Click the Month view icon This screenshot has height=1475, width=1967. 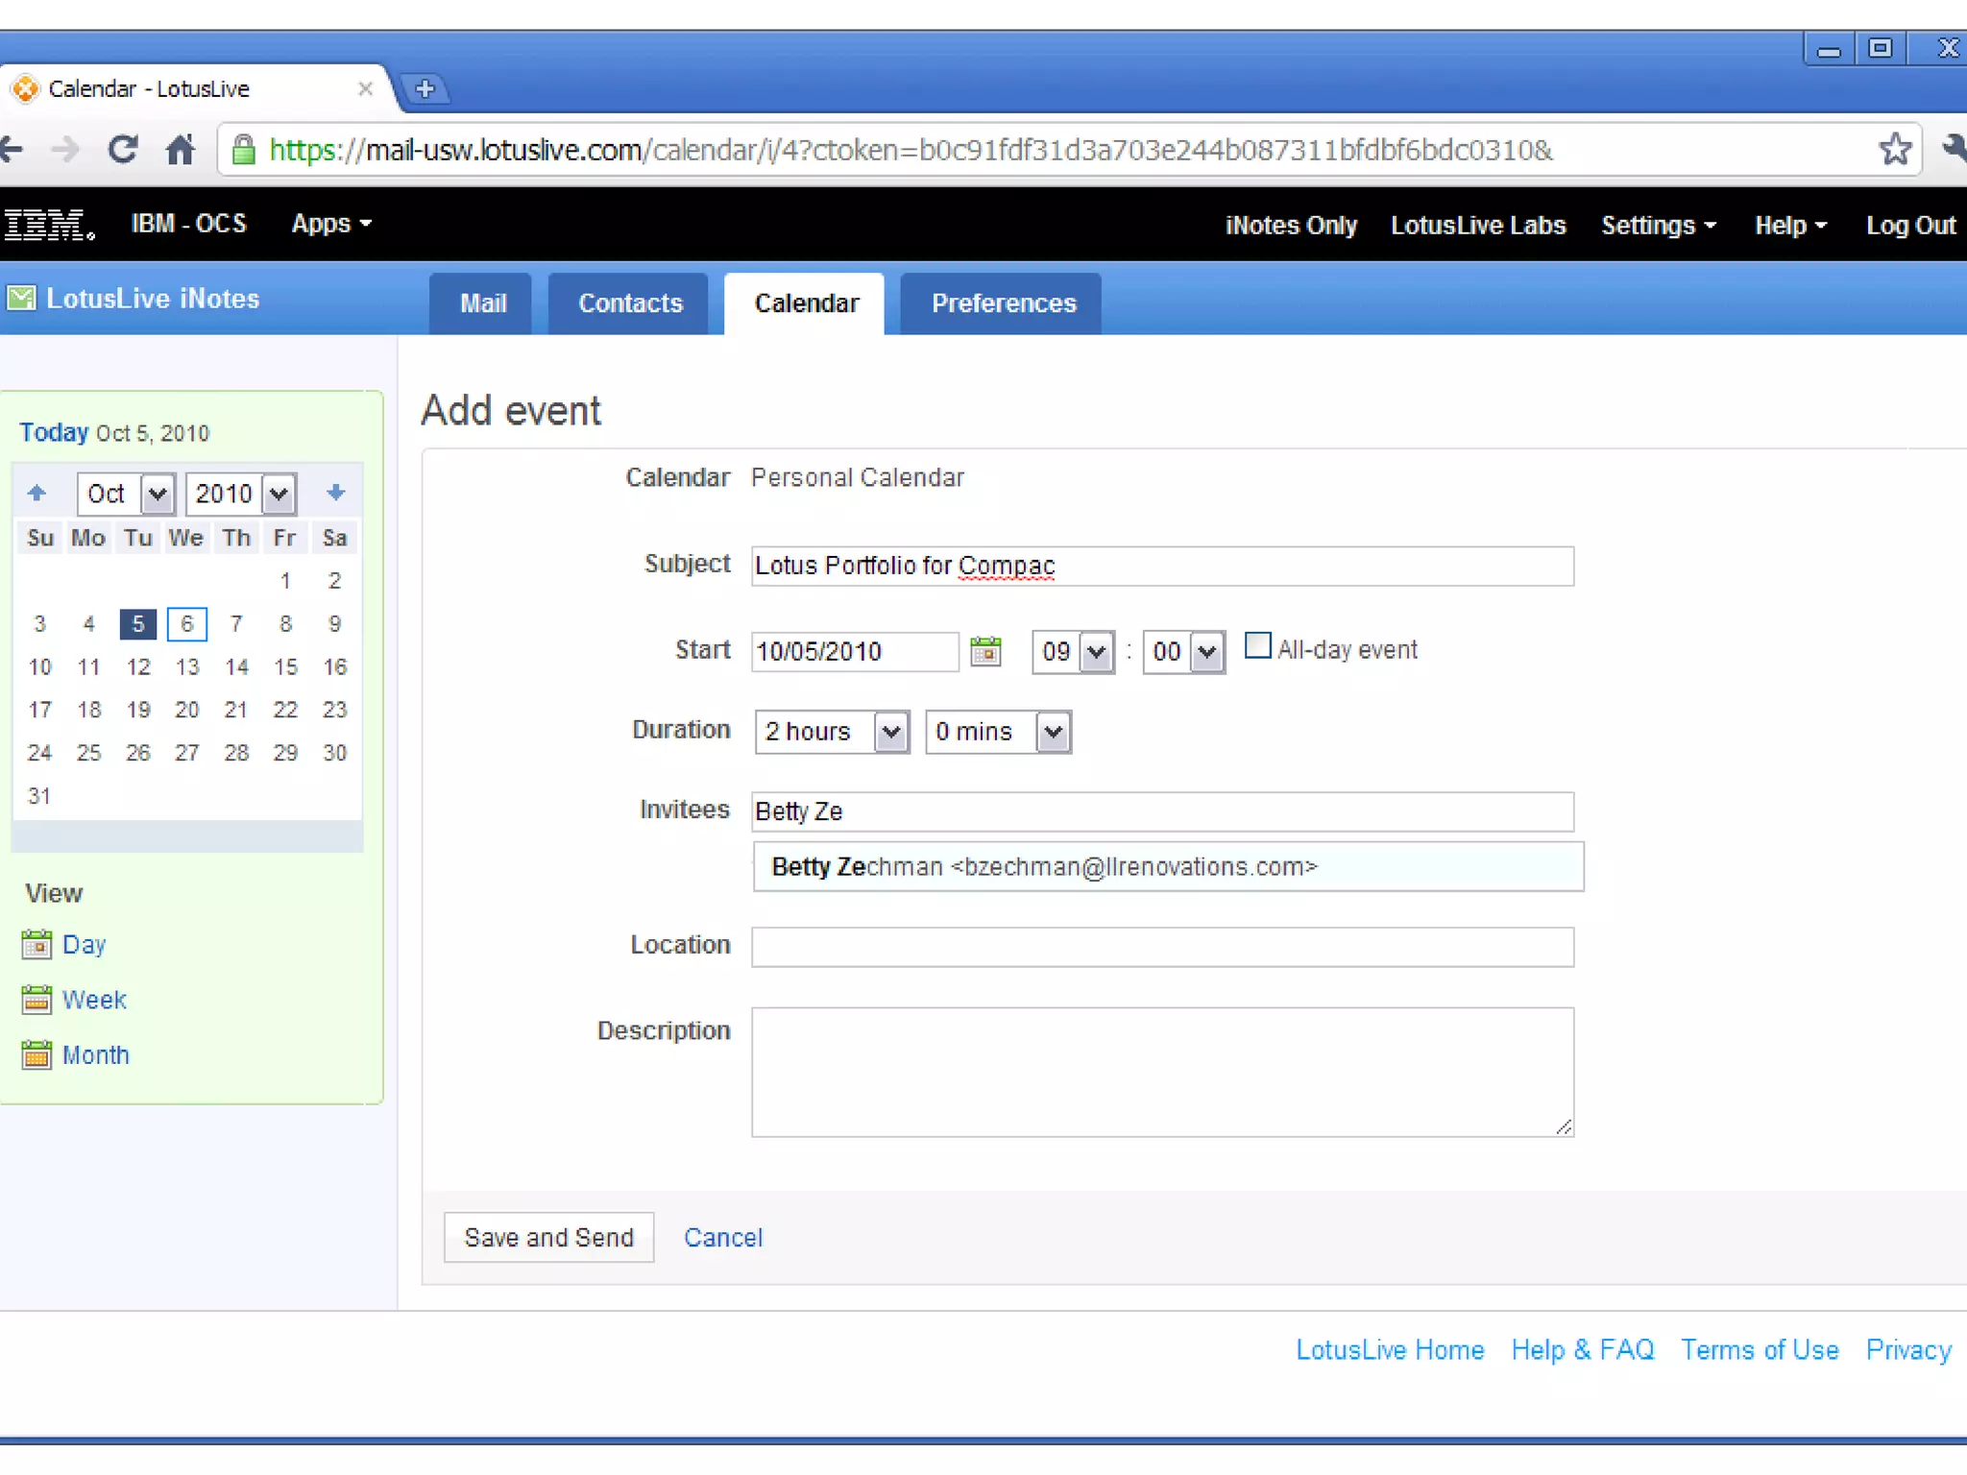pyautogui.click(x=36, y=1054)
